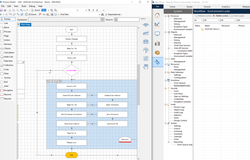Toggle Bold text formatting

89,10
